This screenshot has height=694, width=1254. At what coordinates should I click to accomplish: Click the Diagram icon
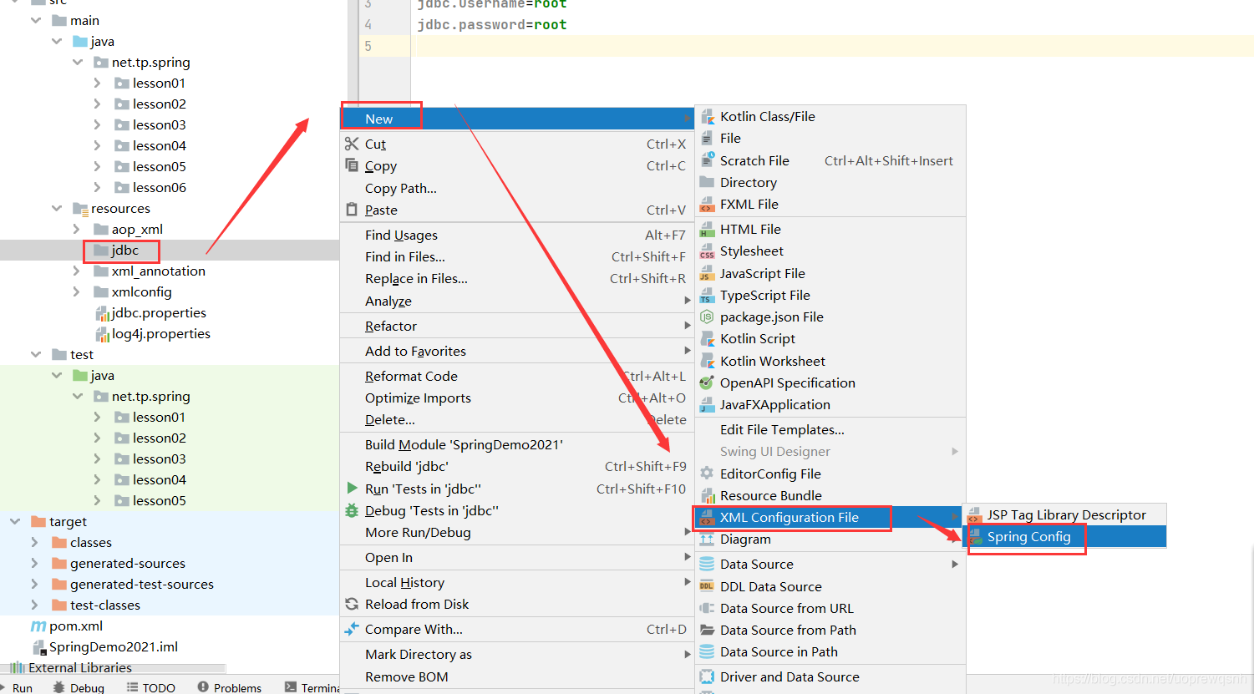pos(707,539)
